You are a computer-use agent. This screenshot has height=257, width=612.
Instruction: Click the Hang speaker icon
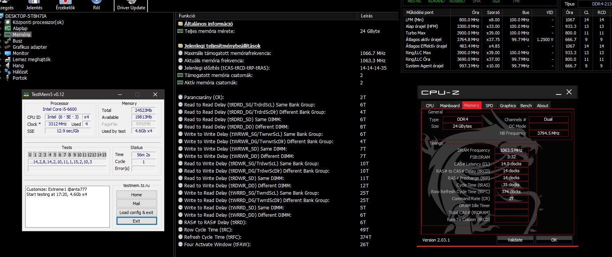coord(7,65)
